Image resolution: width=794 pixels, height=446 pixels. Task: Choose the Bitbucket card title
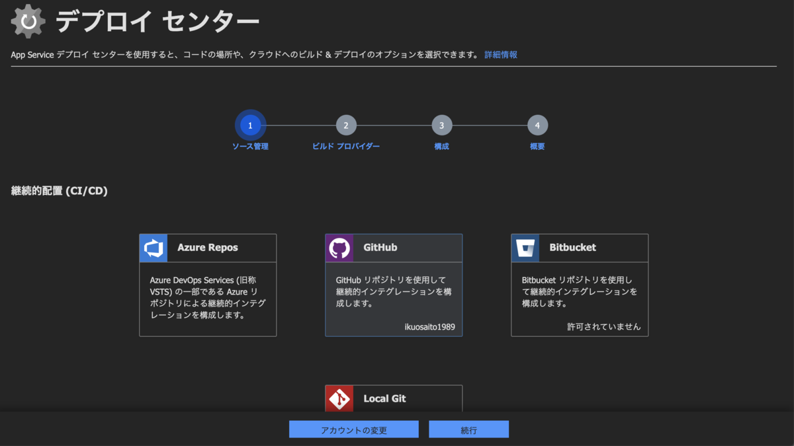(573, 248)
